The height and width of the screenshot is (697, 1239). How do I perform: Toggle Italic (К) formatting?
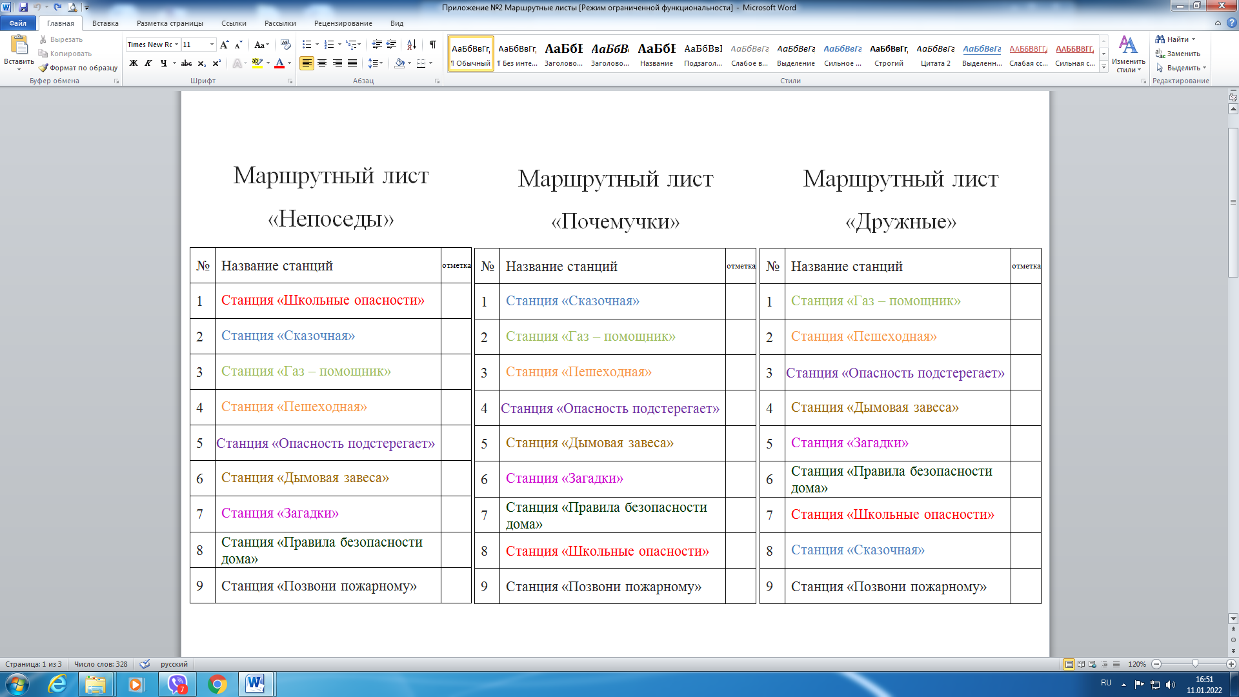tap(148, 63)
